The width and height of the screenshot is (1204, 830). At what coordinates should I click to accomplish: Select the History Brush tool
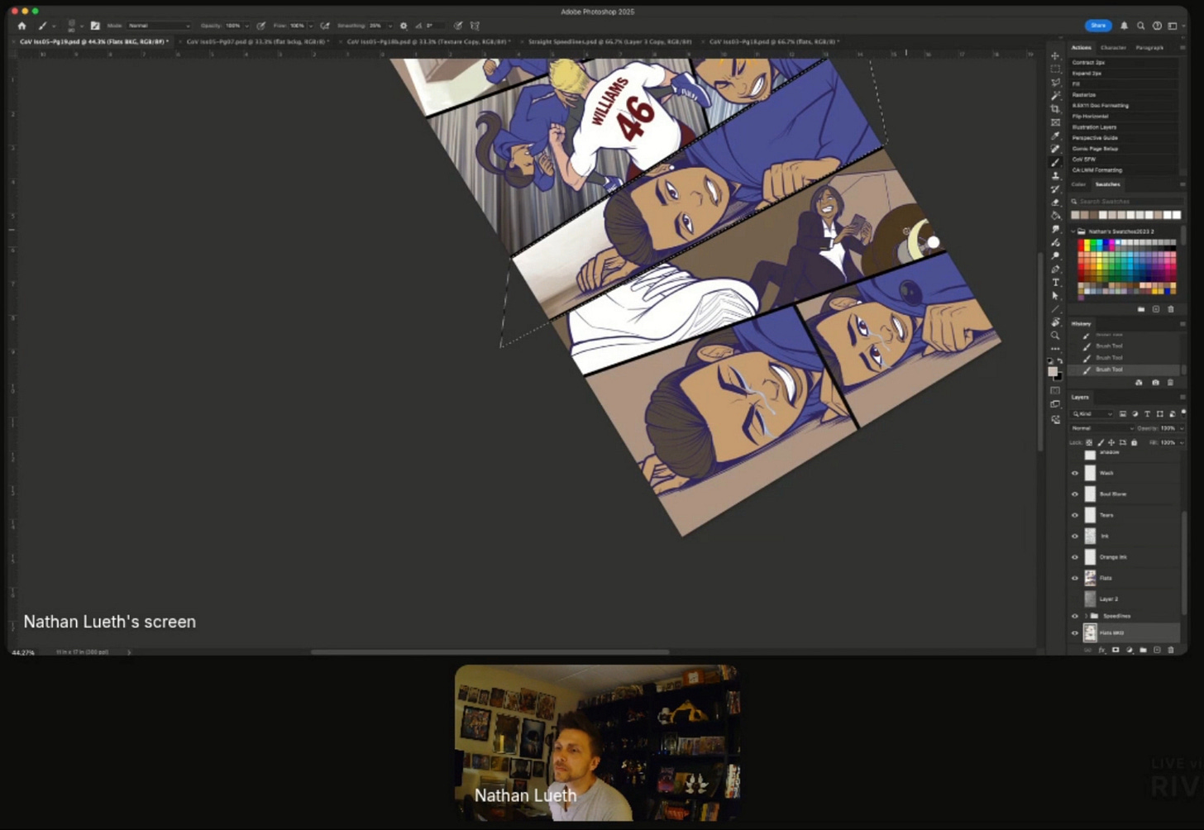(x=1055, y=189)
